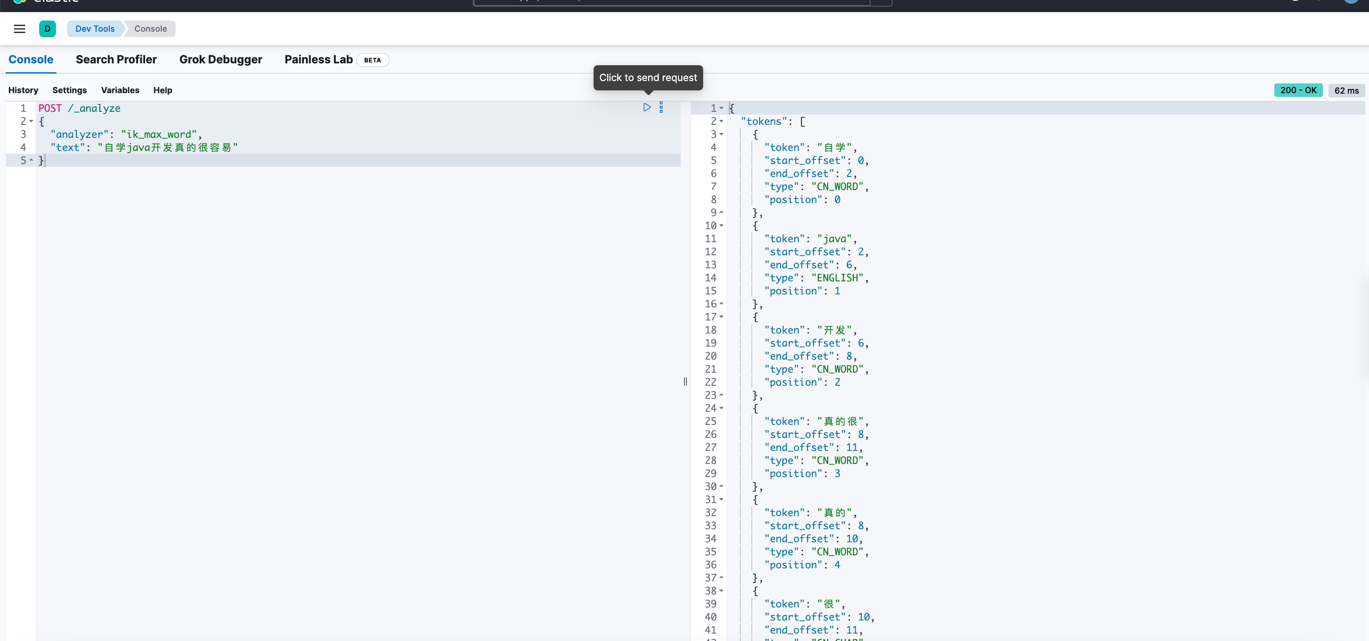Viewport: 1369px width, 641px height.
Task: Click the "tokens": [ output line
Action: (773, 122)
